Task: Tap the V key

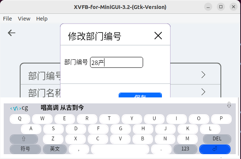Action: tap(120, 139)
